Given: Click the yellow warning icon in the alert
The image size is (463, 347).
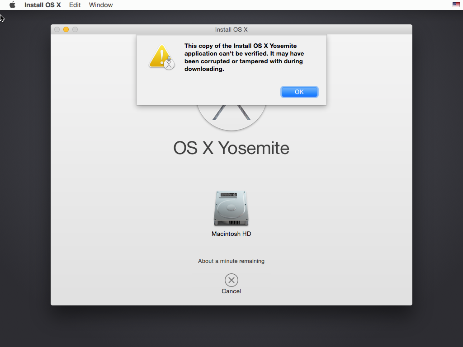Looking at the screenshot, I should tap(161, 57).
